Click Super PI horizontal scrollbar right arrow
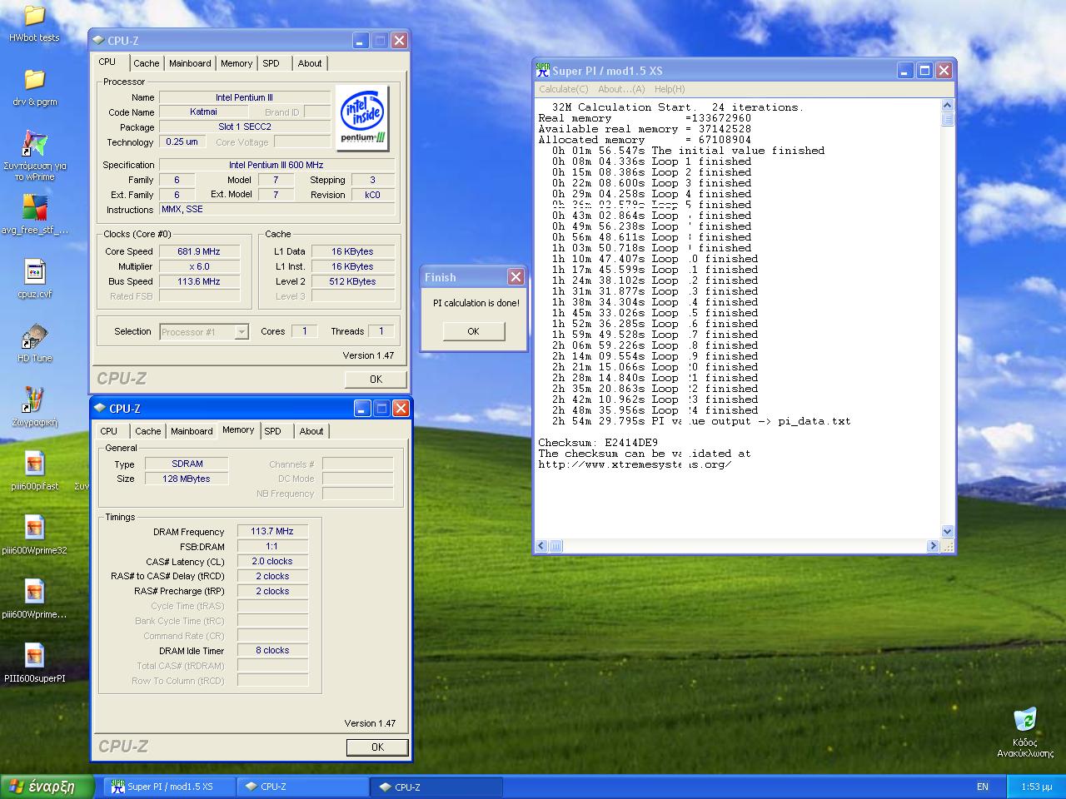Image resolution: width=1066 pixels, height=799 pixels. tap(932, 546)
